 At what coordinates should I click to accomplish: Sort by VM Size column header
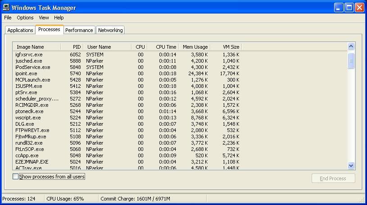point(226,47)
